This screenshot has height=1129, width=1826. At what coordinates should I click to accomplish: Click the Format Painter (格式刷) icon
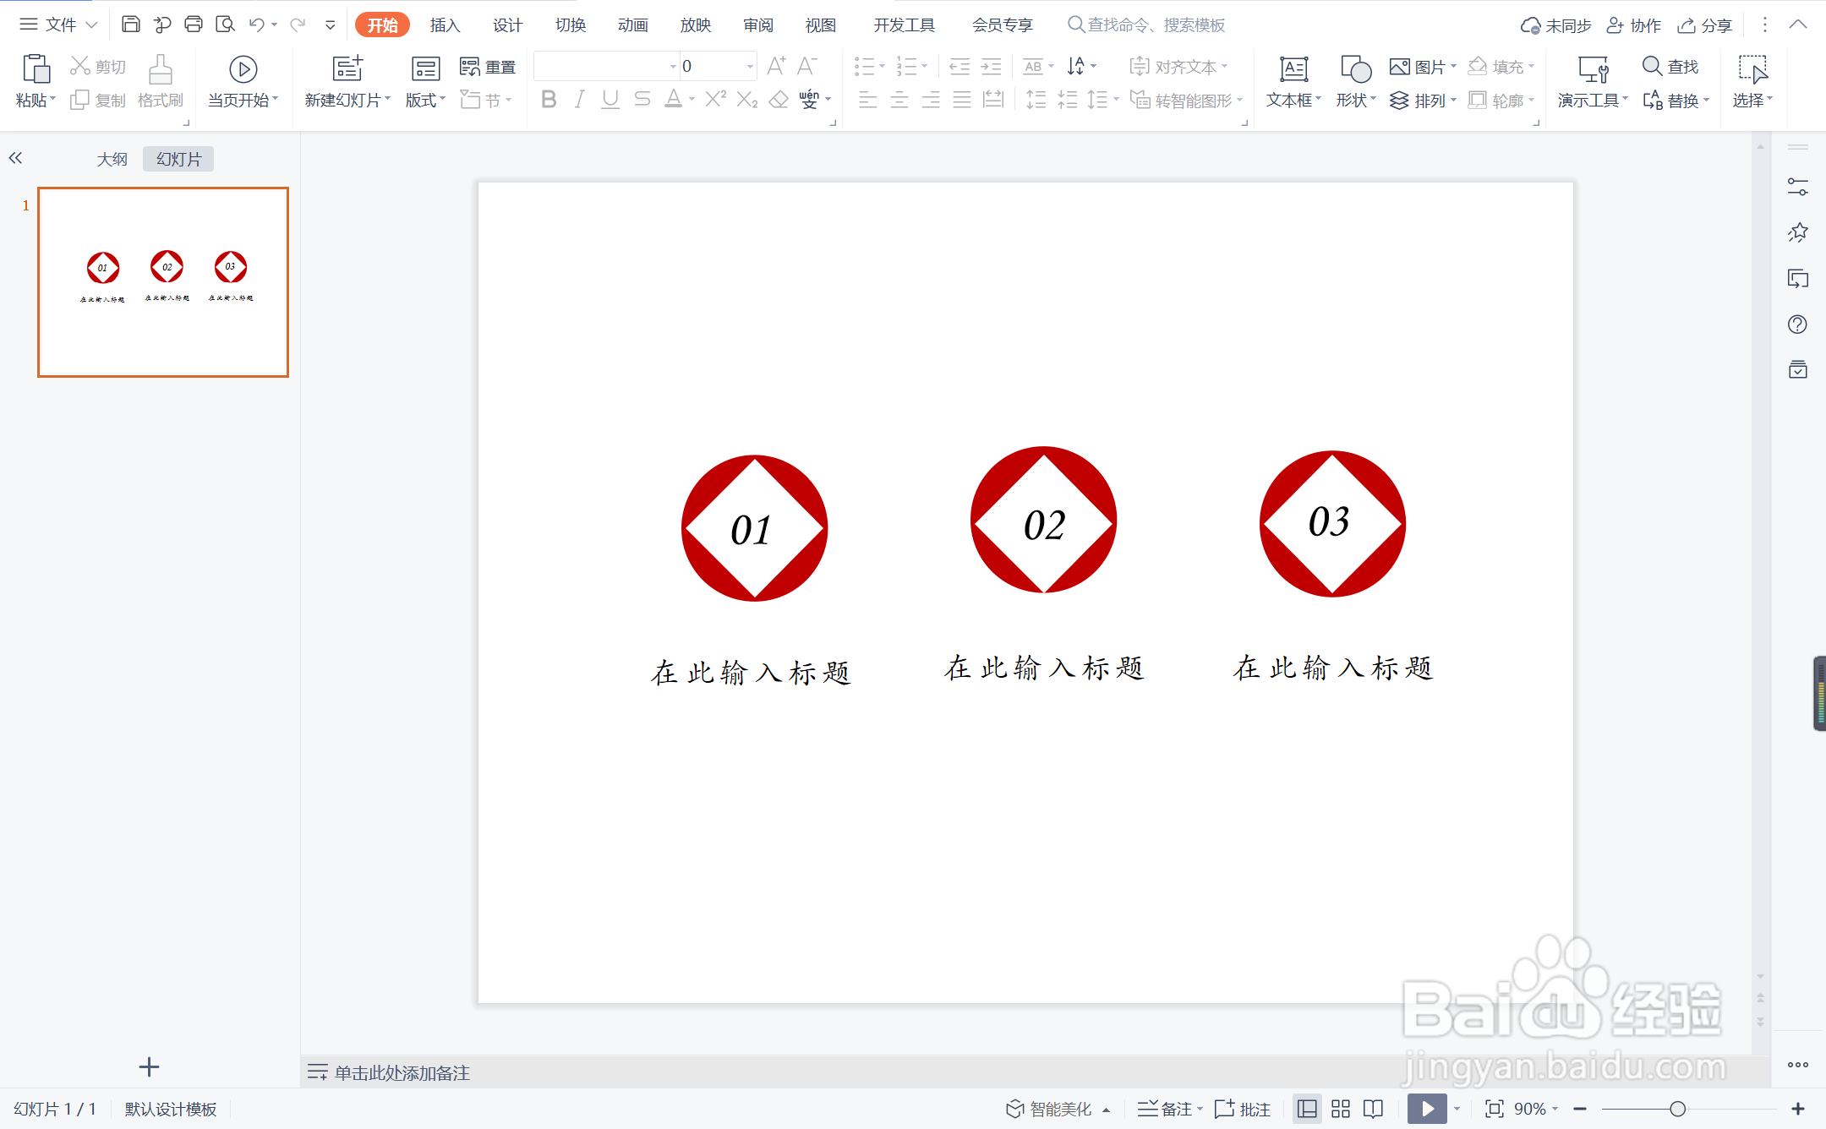tap(160, 69)
